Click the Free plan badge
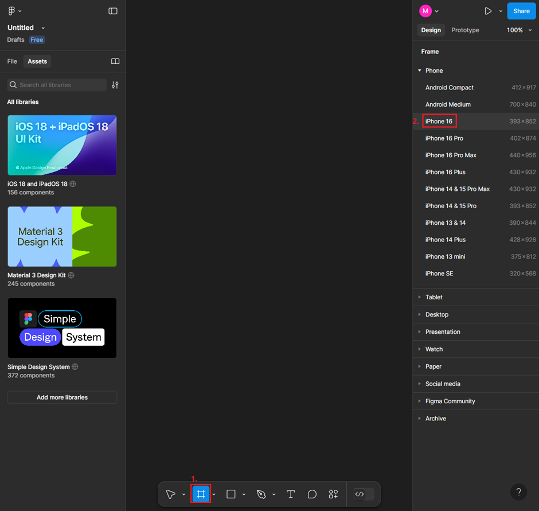 pos(37,40)
